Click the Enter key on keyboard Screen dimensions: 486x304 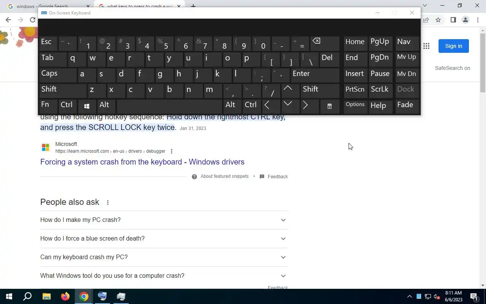315,75
